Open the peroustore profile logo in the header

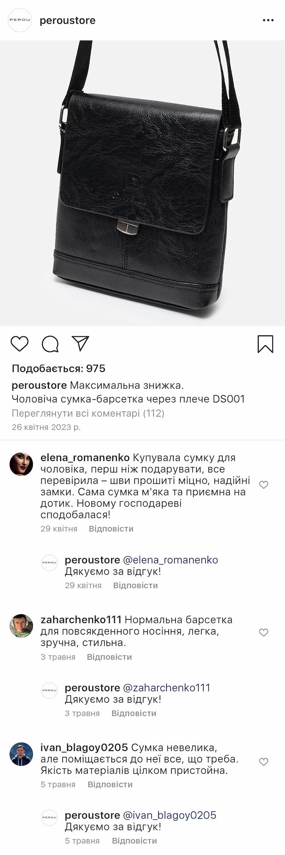(20, 20)
